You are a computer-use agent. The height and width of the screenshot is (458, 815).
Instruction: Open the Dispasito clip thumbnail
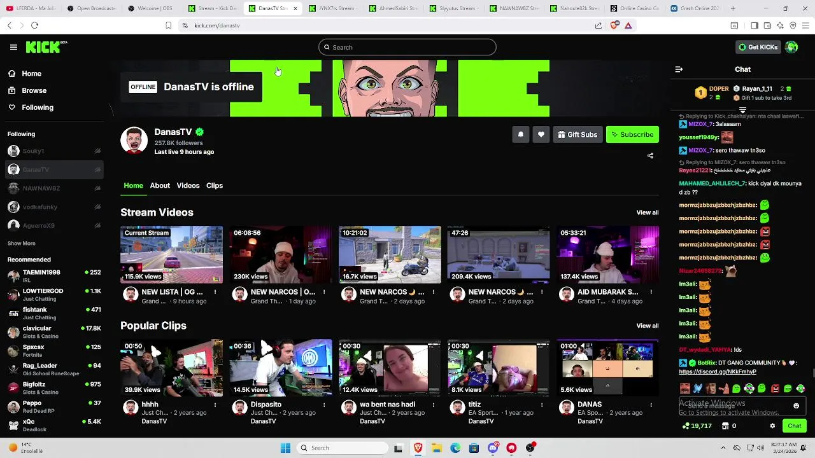coord(281,368)
